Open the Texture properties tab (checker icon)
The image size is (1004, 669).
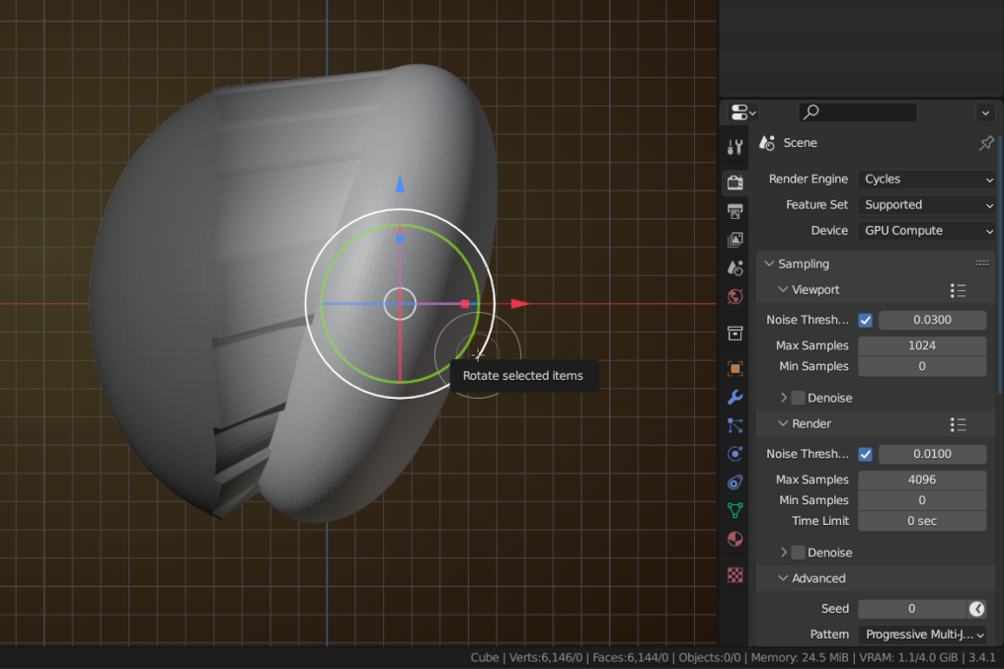735,575
